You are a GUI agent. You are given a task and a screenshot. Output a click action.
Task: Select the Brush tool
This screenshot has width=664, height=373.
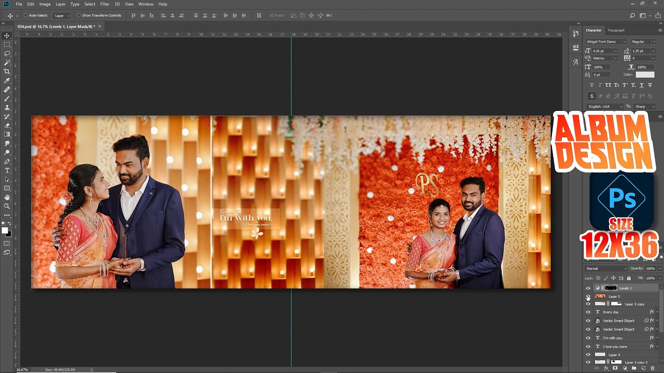7,98
